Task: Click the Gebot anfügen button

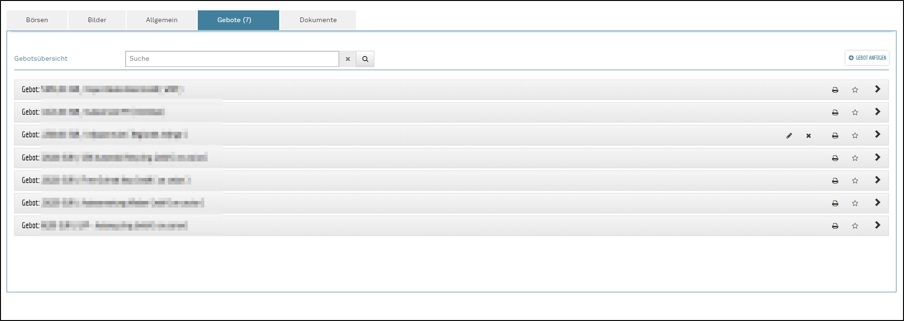Action: point(867,58)
